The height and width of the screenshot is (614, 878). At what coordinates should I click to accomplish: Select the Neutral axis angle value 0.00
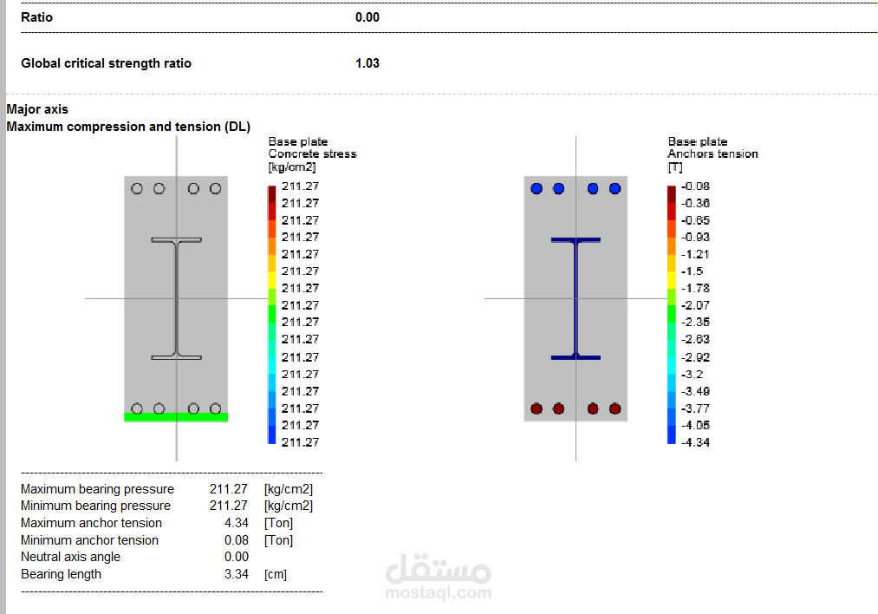tap(237, 557)
